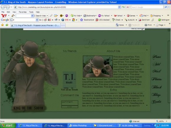This screenshot has width=171, height=128.
Task: Click the 100% zoom level in the status bar
Action: point(161,121)
